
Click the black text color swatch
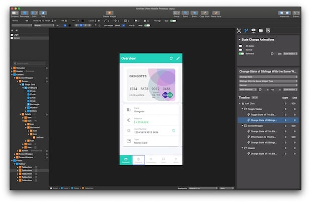[69, 25]
